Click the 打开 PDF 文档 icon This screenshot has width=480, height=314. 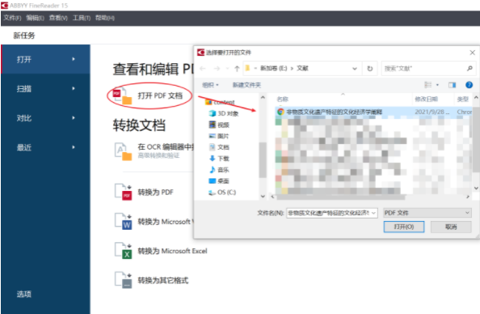[x=123, y=96]
